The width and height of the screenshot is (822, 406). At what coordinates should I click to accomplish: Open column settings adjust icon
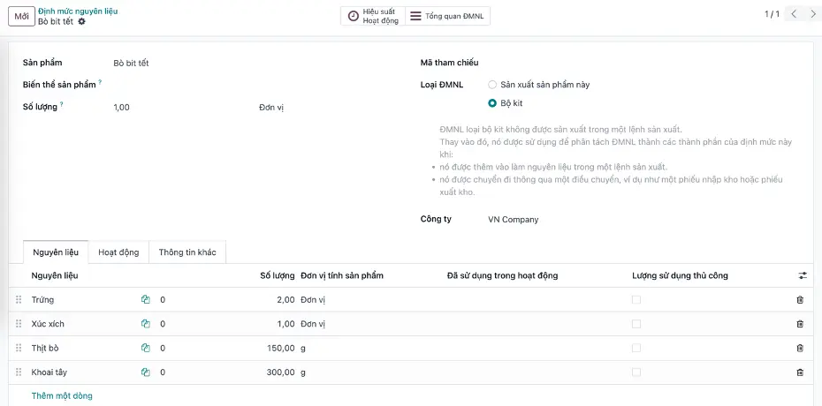tap(803, 275)
